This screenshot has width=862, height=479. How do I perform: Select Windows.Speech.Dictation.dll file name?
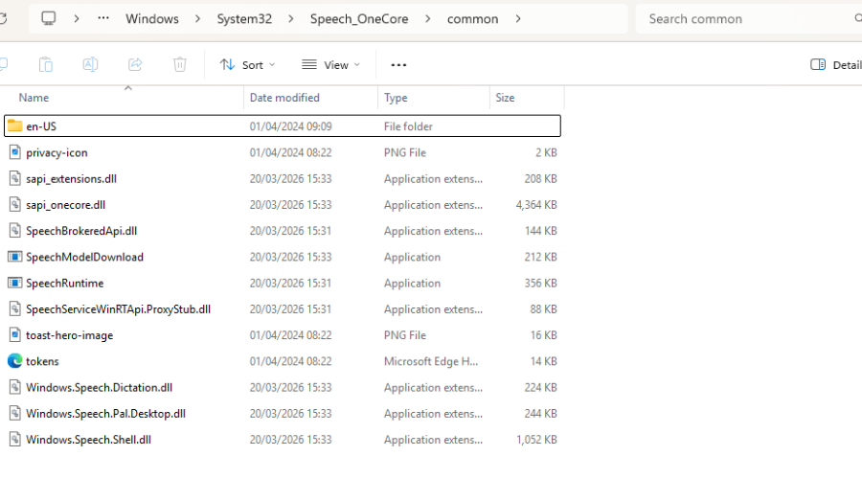click(x=99, y=388)
